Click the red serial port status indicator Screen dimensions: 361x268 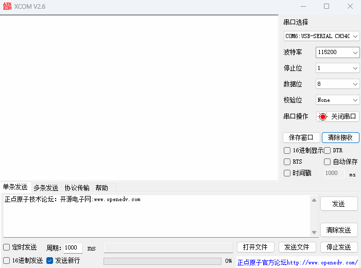323,117
